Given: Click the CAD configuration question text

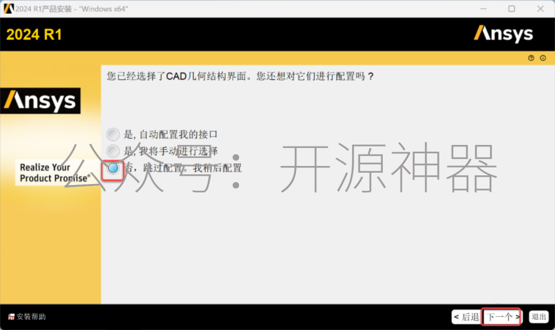Looking at the screenshot, I should tap(240, 76).
